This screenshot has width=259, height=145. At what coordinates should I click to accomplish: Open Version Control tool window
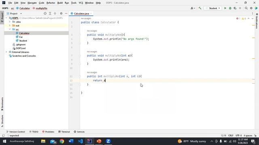pos(16,132)
